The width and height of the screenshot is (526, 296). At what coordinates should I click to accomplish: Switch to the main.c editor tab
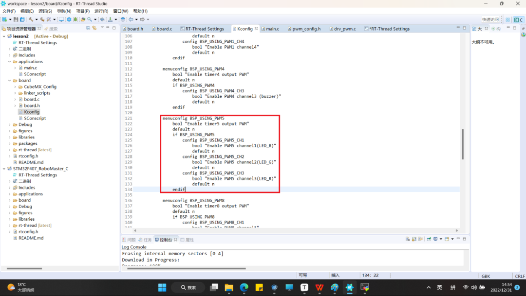pyautogui.click(x=272, y=29)
